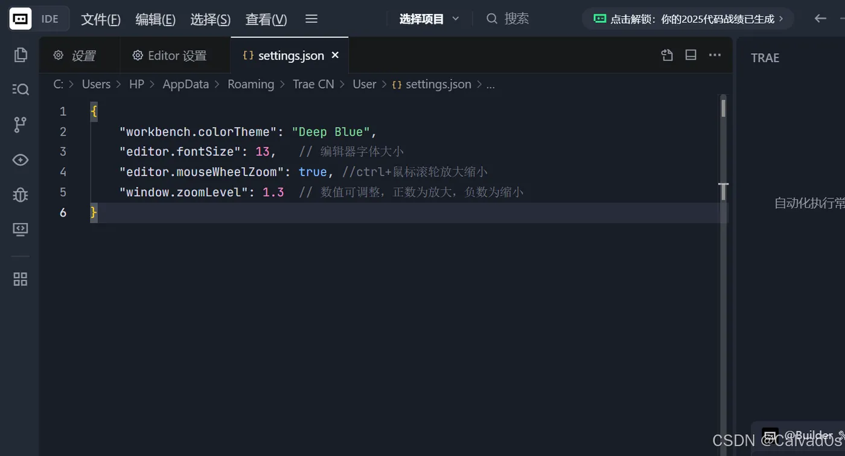Click the split editor layout icon
Screen dimensions: 845x456
[691, 55]
